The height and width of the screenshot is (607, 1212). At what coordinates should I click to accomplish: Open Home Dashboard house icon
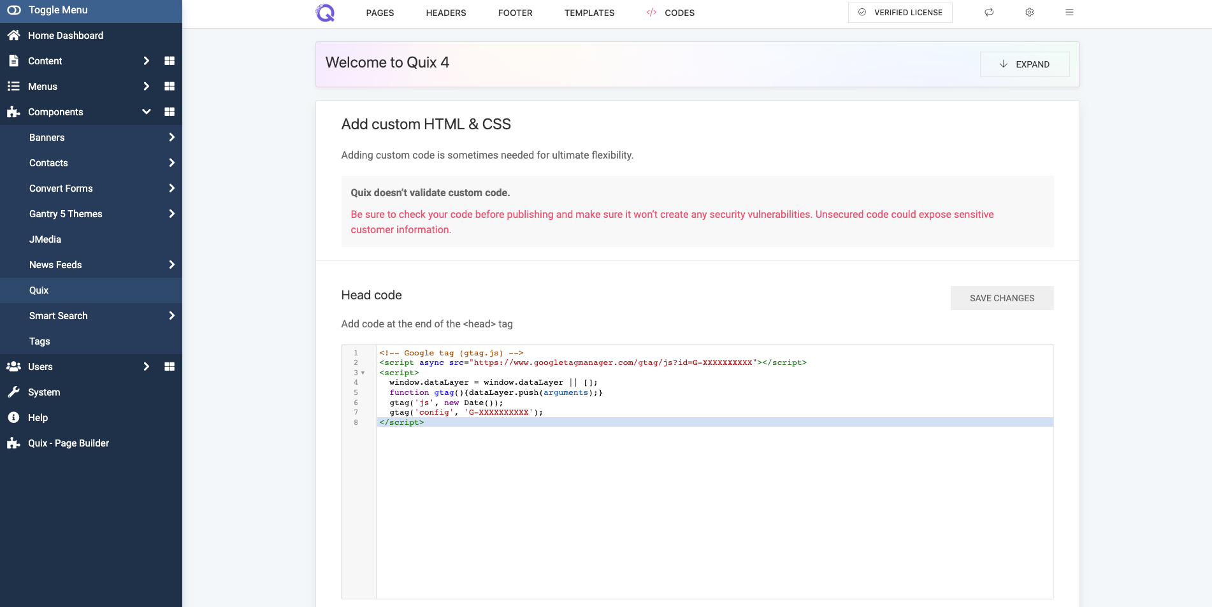pos(14,35)
